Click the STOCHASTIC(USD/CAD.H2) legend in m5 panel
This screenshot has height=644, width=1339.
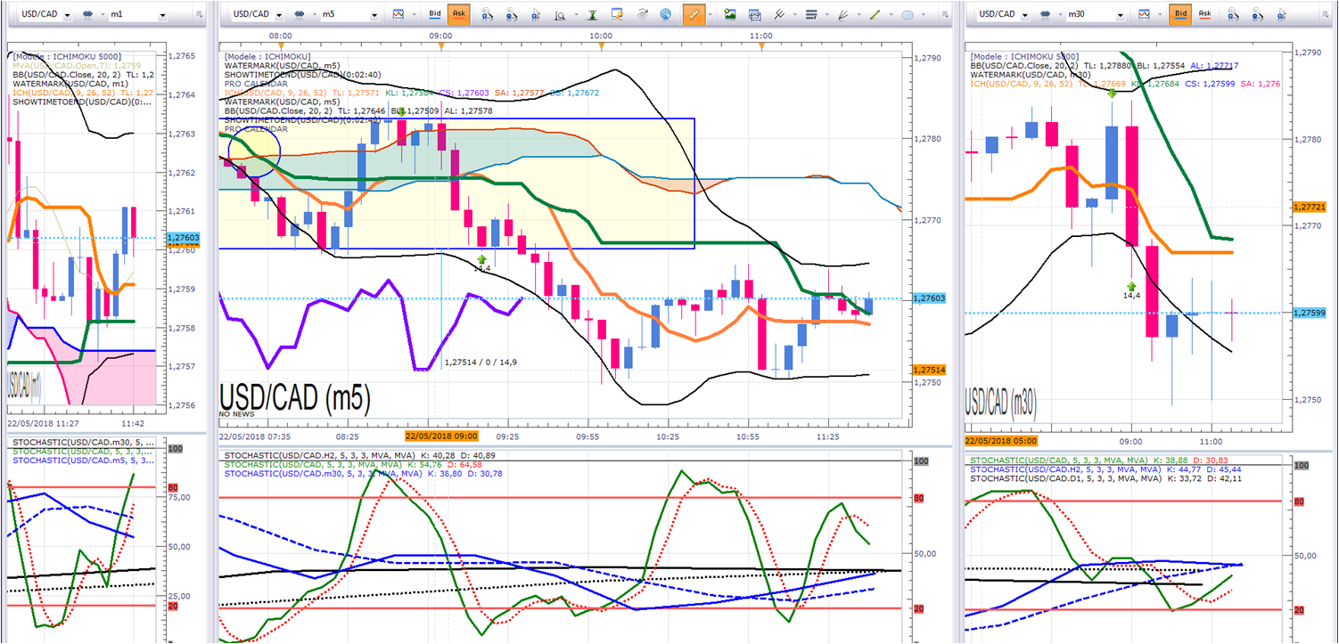(359, 455)
